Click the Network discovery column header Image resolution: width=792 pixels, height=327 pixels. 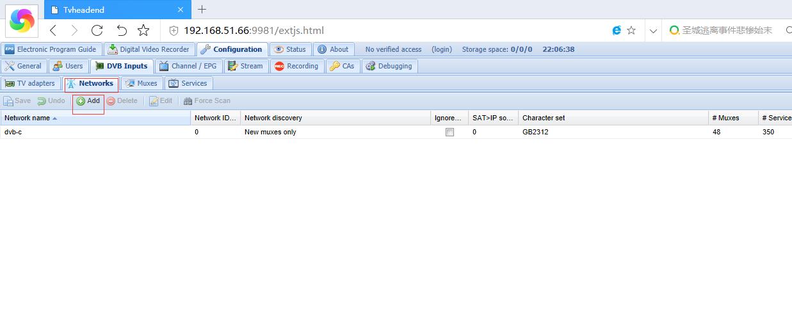point(335,118)
